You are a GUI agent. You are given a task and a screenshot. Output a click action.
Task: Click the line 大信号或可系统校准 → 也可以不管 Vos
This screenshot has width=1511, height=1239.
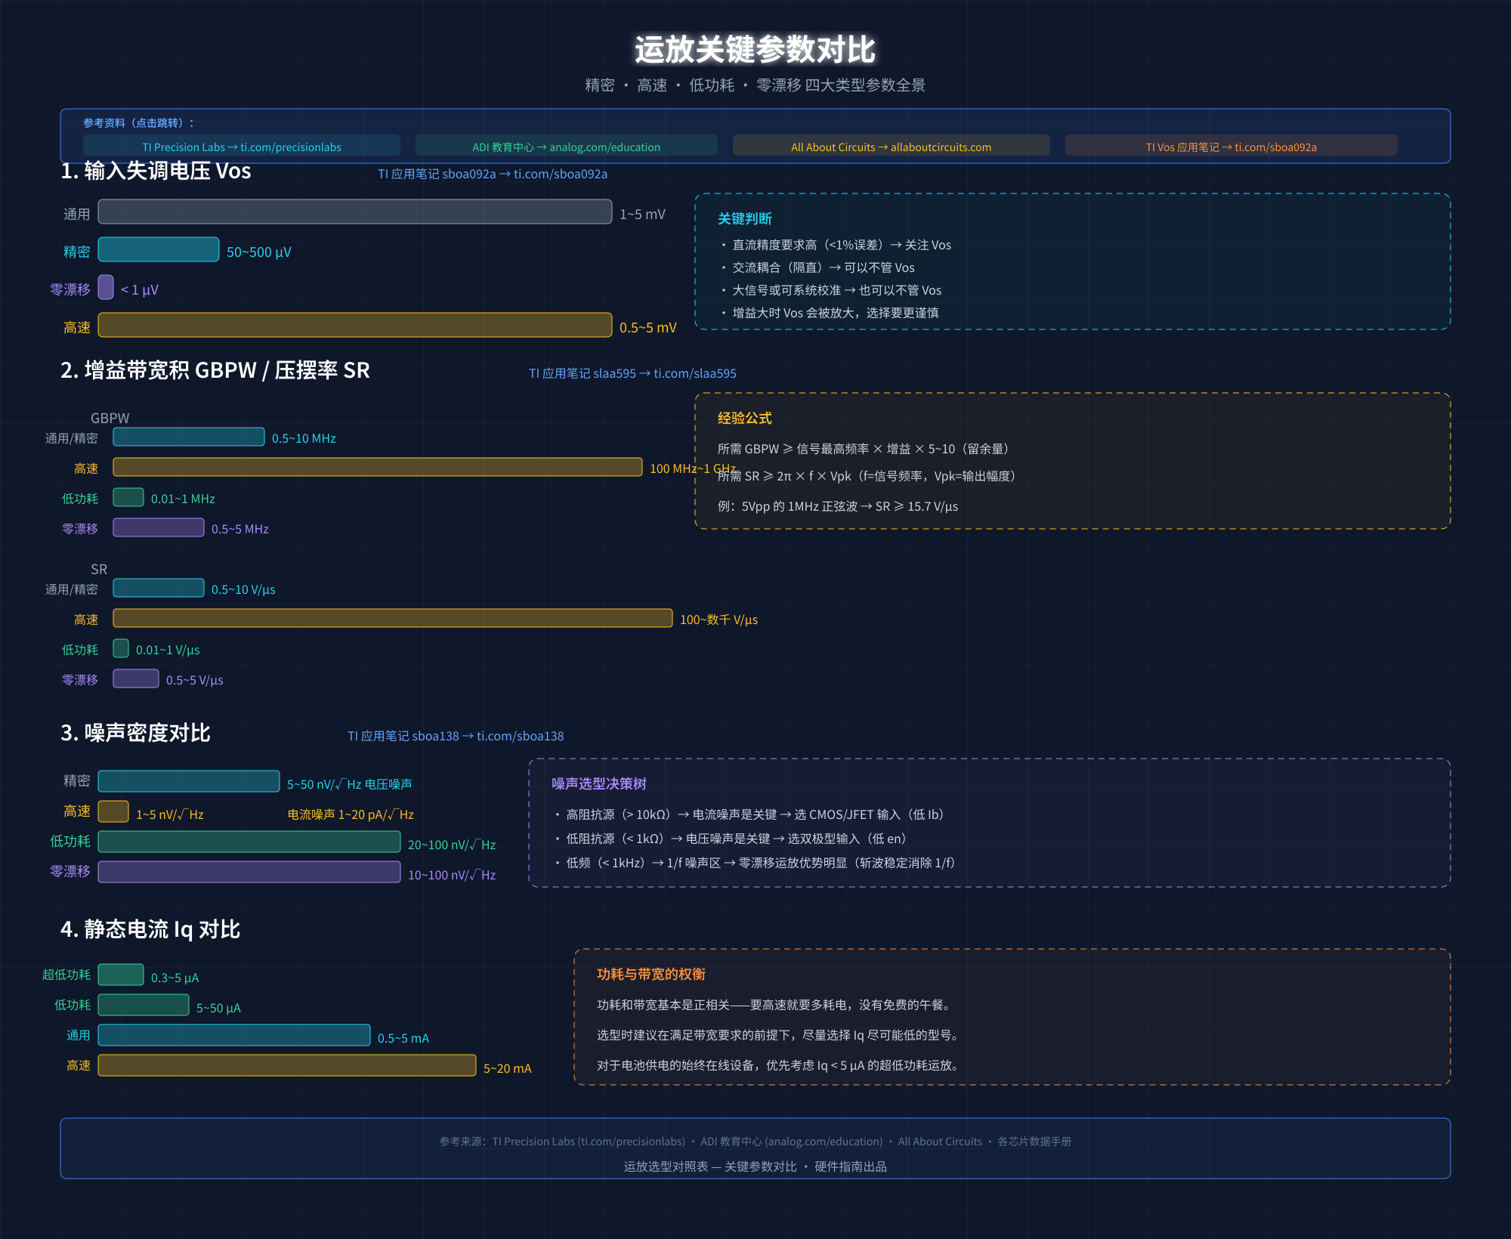coord(831,290)
